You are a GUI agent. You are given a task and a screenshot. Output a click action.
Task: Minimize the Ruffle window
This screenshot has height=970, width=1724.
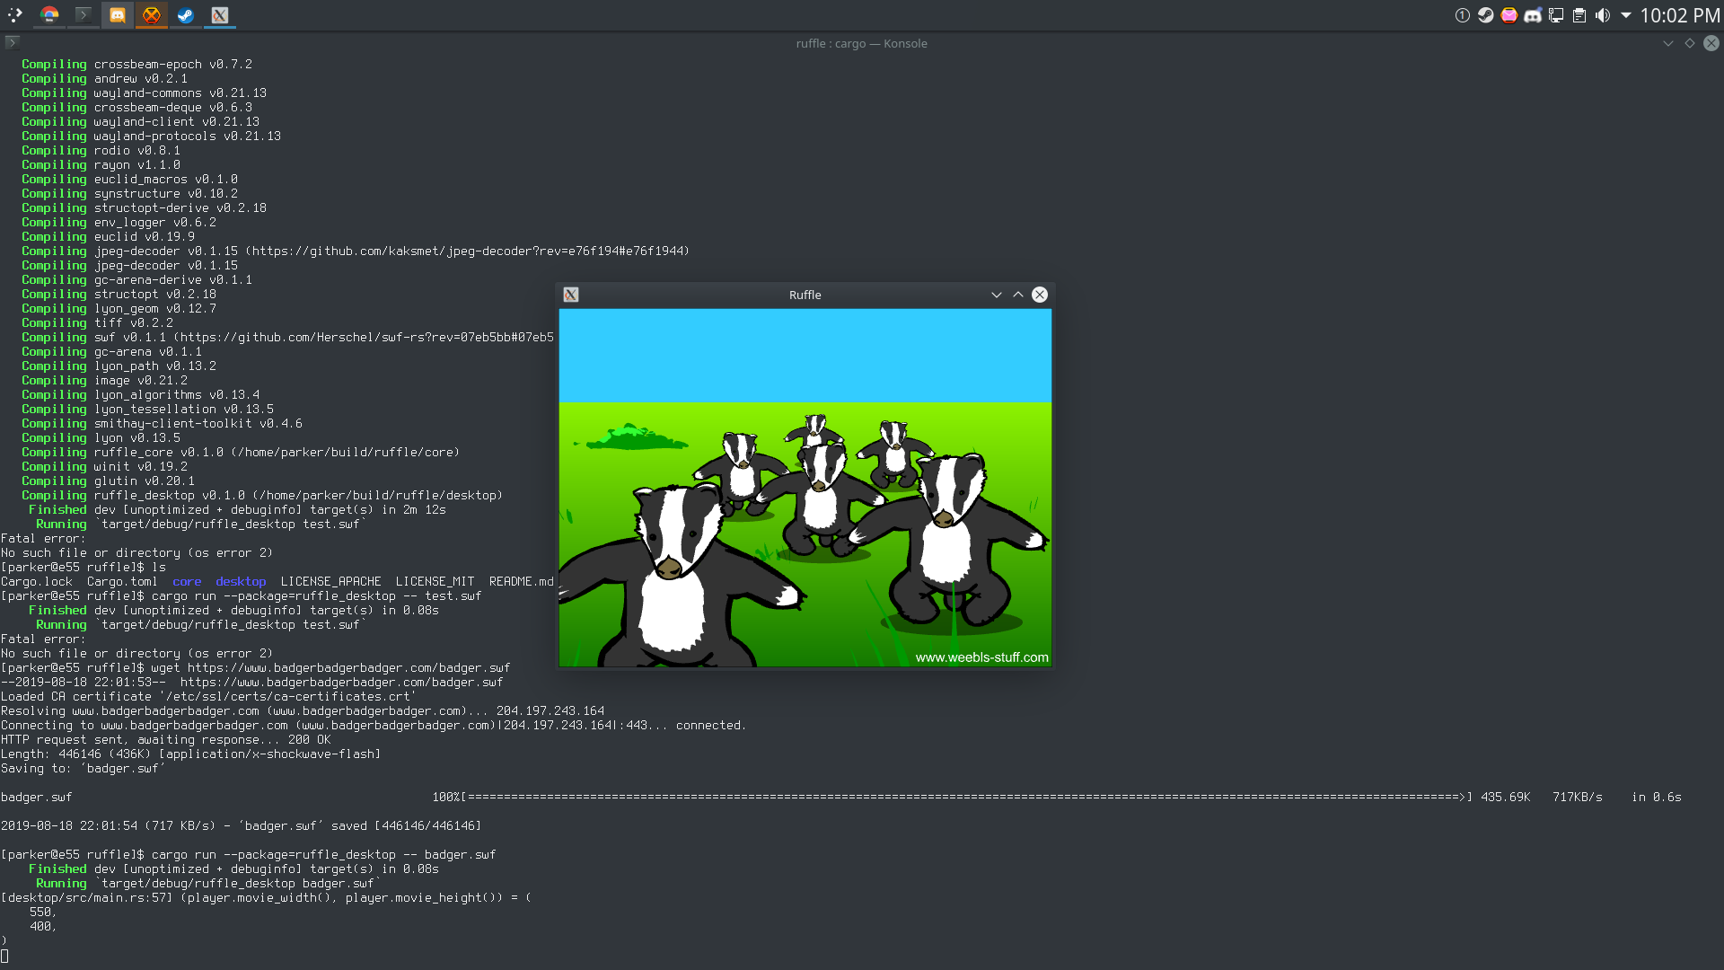tap(997, 295)
